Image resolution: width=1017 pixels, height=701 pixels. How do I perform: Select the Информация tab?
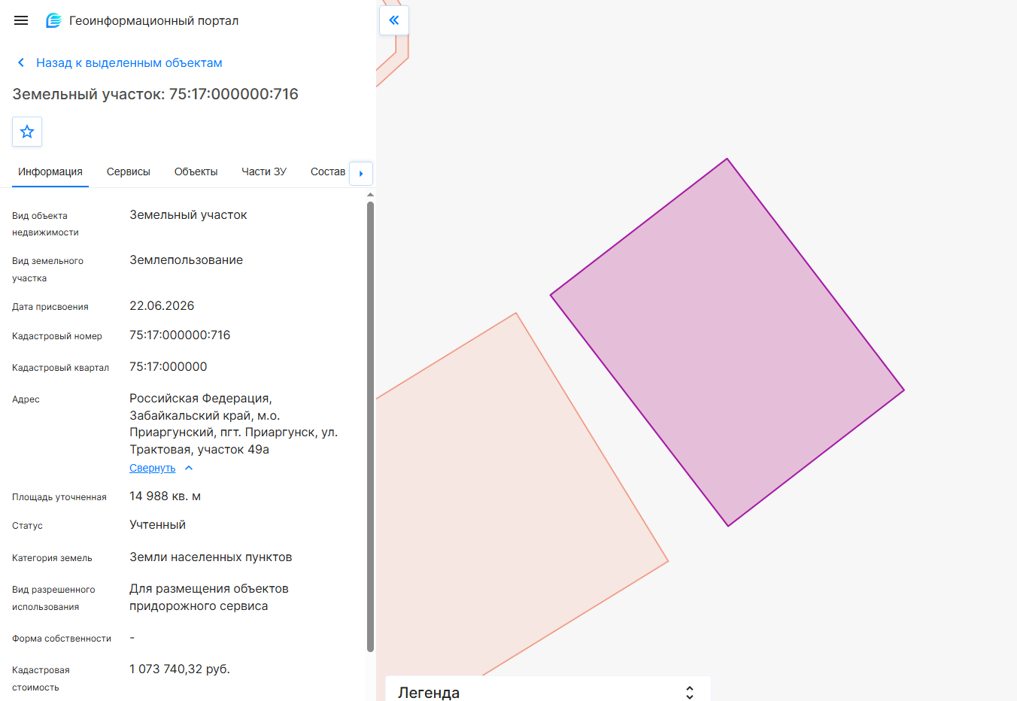(x=50, y=171)
